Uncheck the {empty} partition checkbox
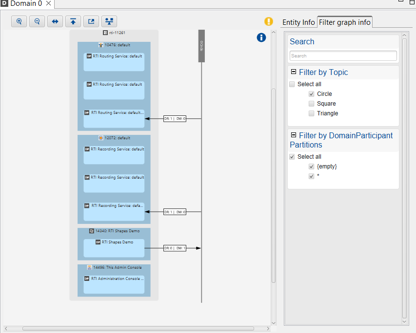Screen dimensions: 416x333 pyautogui.click(x=311, y=166)
